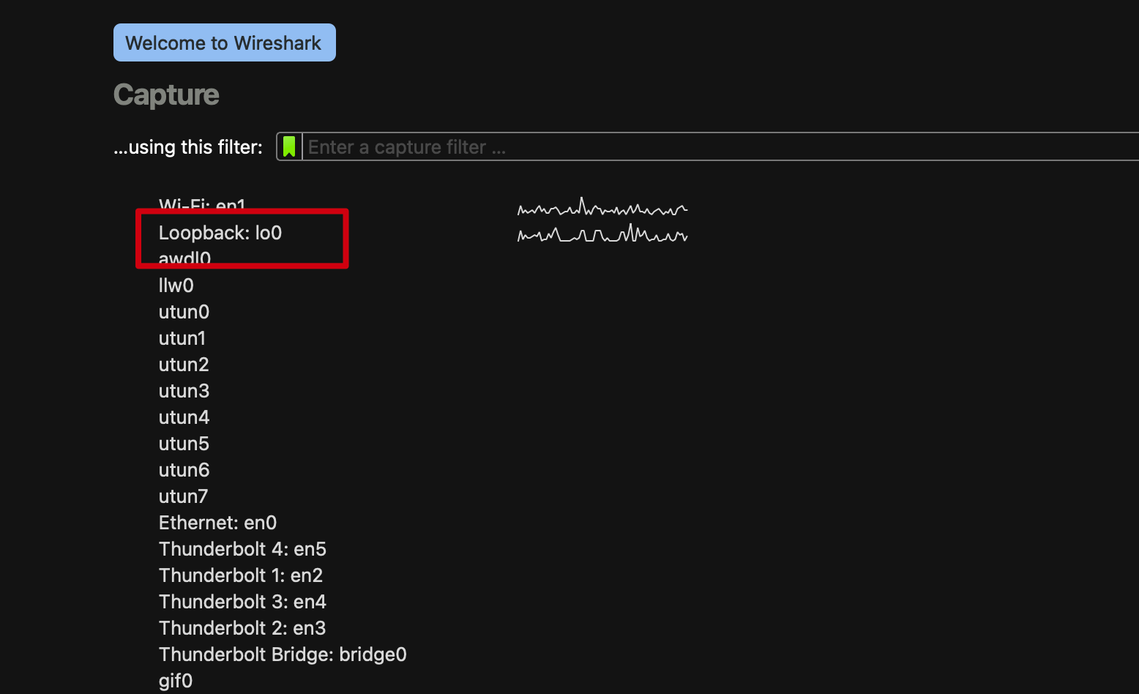Select the Thunderbolt Bridge: bridge0 interface
The height and width of the screenshot is (694, 1139).
click(283, 654)
